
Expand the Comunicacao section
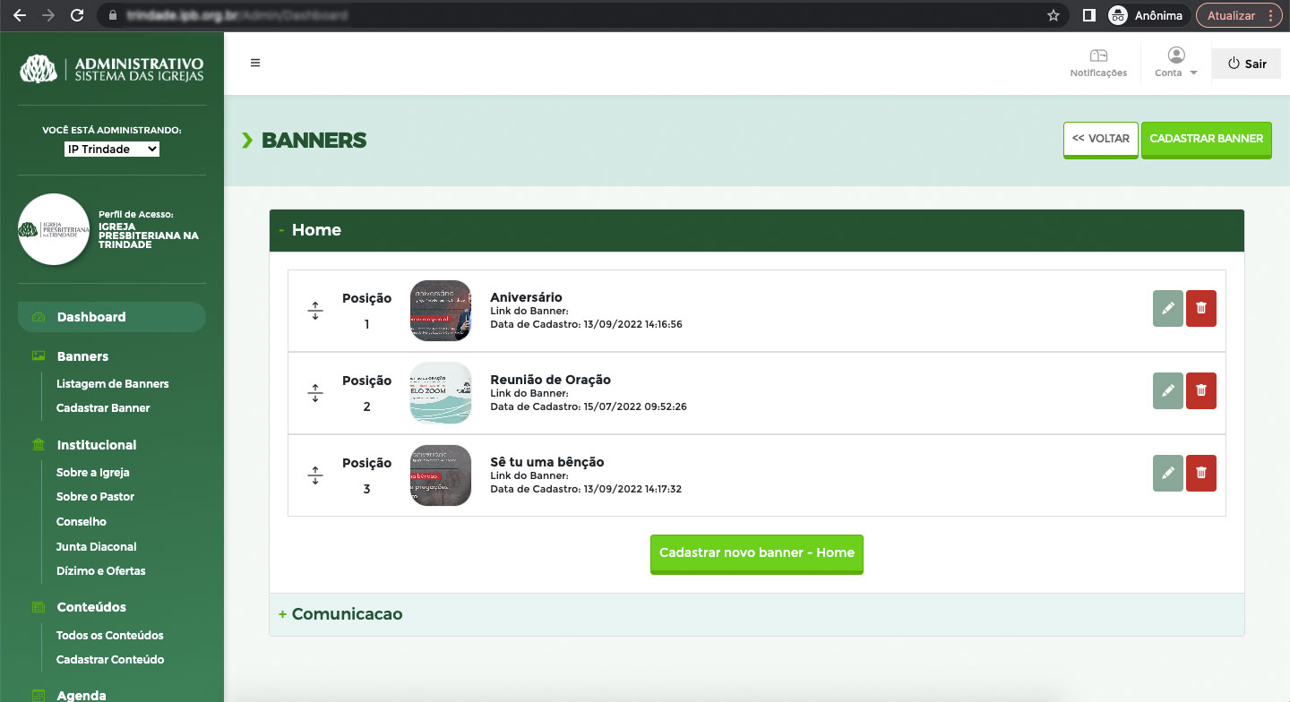click(x=347, y=614)
